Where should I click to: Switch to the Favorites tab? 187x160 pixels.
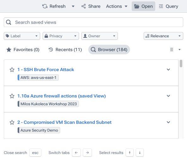[x=23, y=50]
